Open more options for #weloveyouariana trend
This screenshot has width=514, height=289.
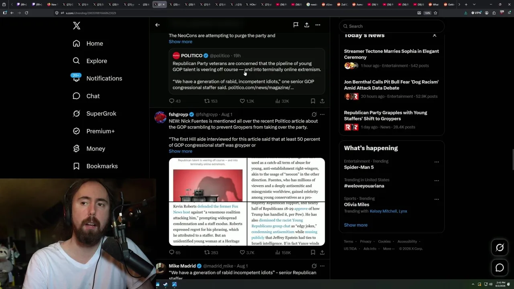click(x=436, y=181)
